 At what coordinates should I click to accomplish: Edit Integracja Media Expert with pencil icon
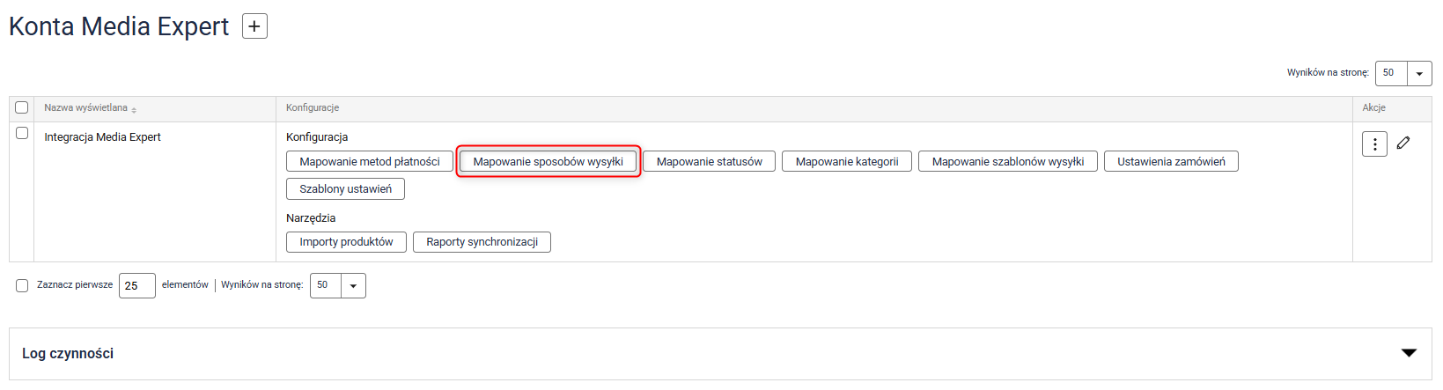1403,143
